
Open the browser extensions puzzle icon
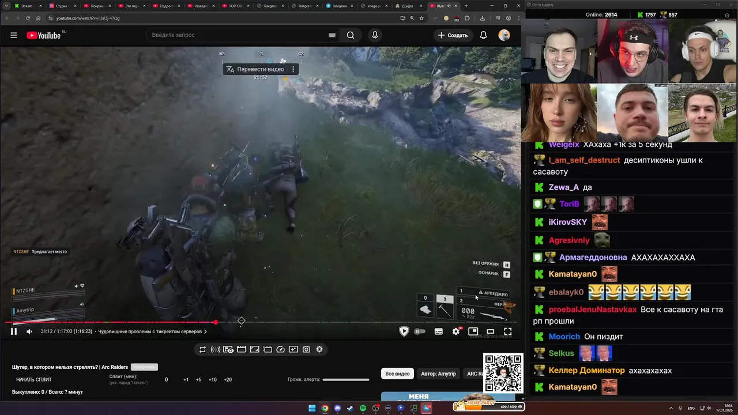click(467, 18)
